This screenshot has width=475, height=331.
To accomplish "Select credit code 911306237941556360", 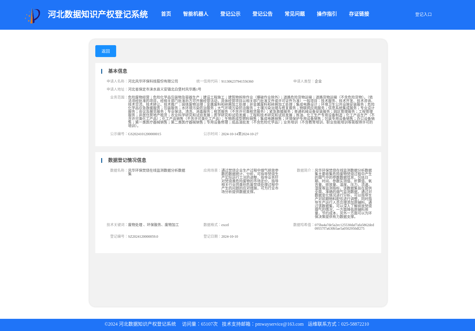I will pyautogui.click(x=237, y=81).
